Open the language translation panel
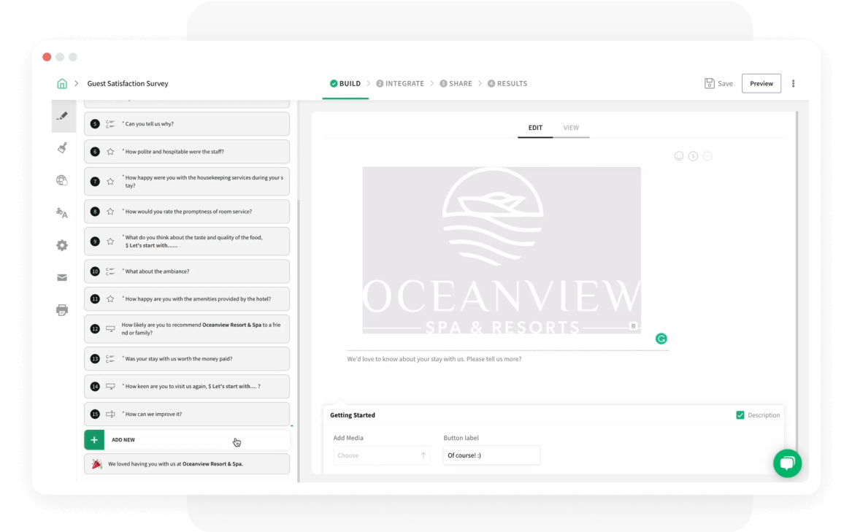Image resolution: width=852 pixels, height=532 pixels. click(x=63, y=212)
